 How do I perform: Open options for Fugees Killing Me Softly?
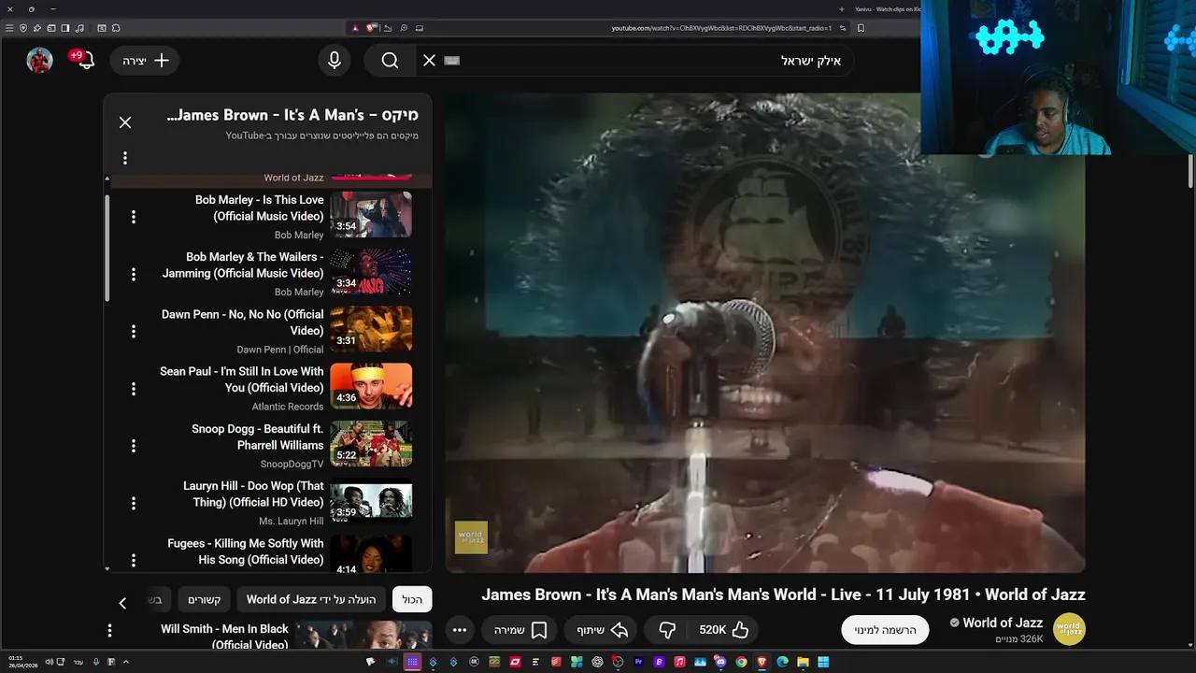pos(134,560)
